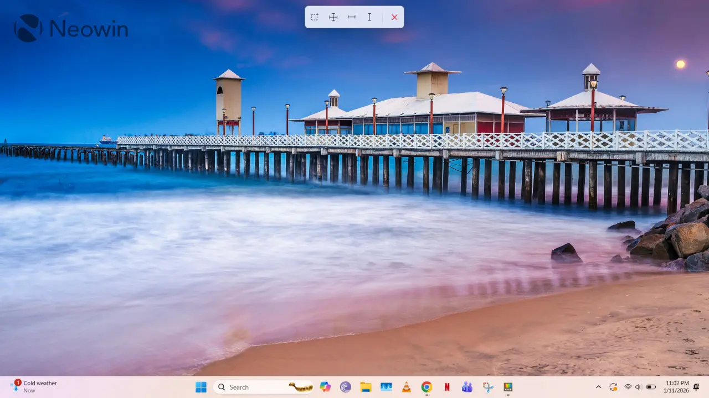
Task: Open Microsoft Teams from the taskbar
Action: tap(467, 387)
